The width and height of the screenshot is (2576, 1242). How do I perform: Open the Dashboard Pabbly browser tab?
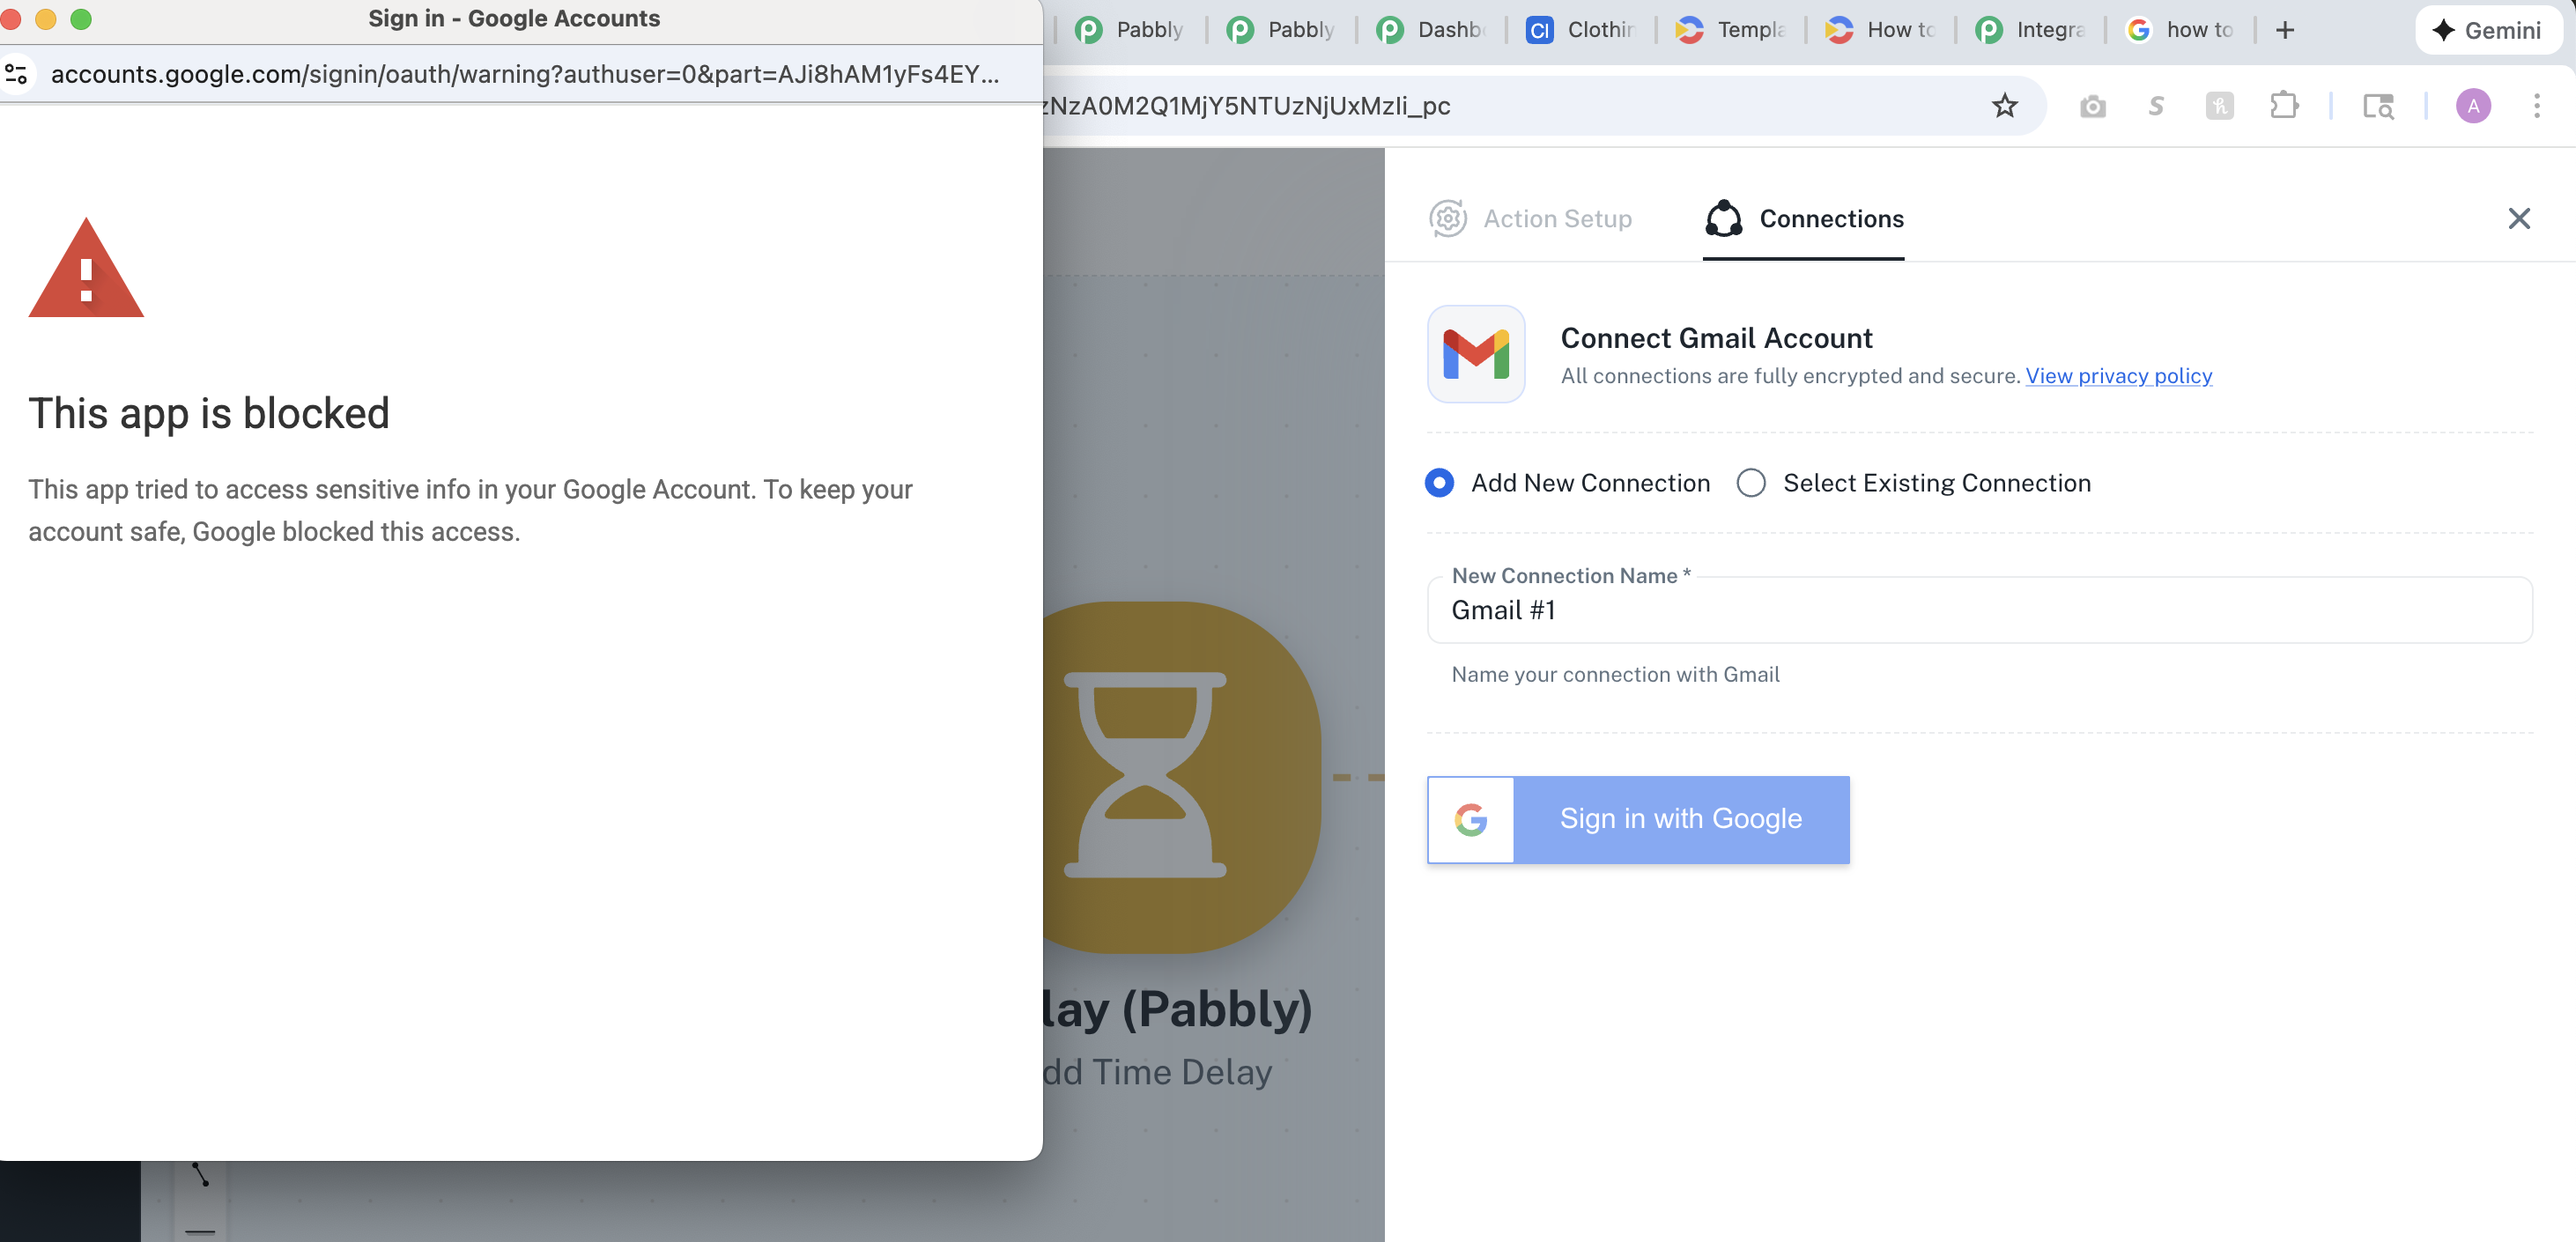(x=1430, y=30)
